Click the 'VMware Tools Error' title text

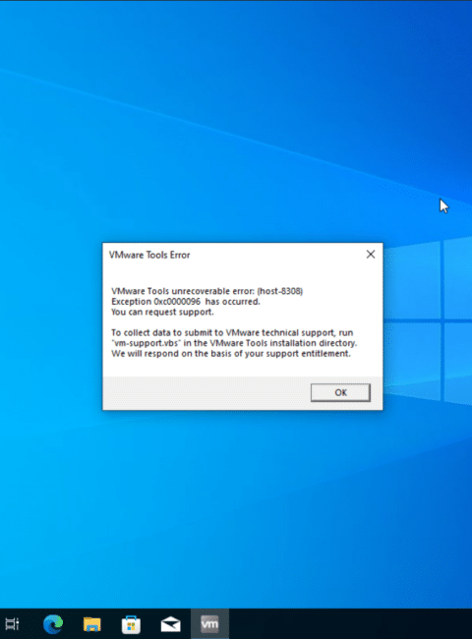[x=149, y=256]
